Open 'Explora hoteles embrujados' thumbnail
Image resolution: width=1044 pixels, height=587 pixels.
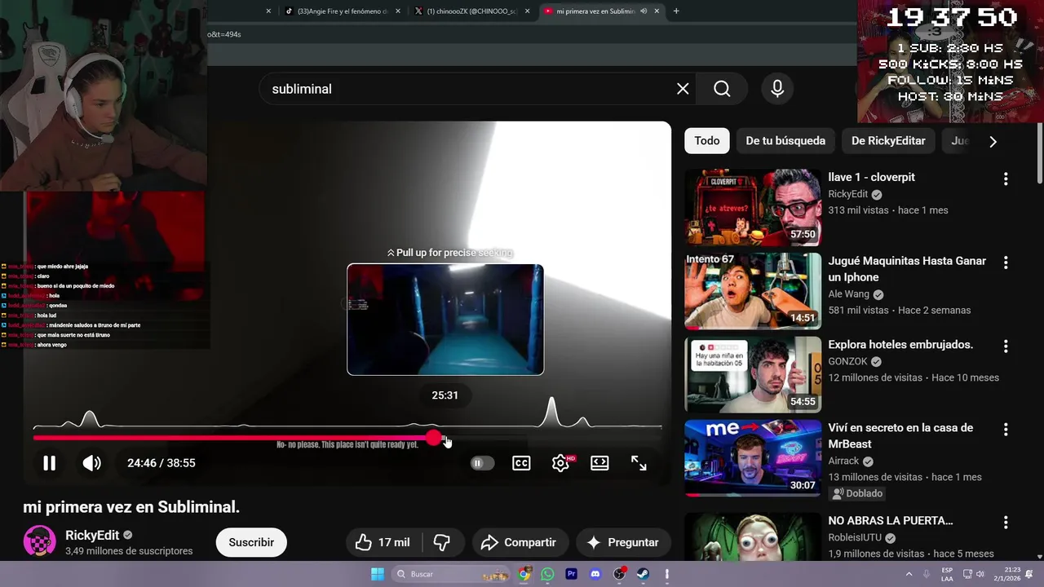coord(753,374)
